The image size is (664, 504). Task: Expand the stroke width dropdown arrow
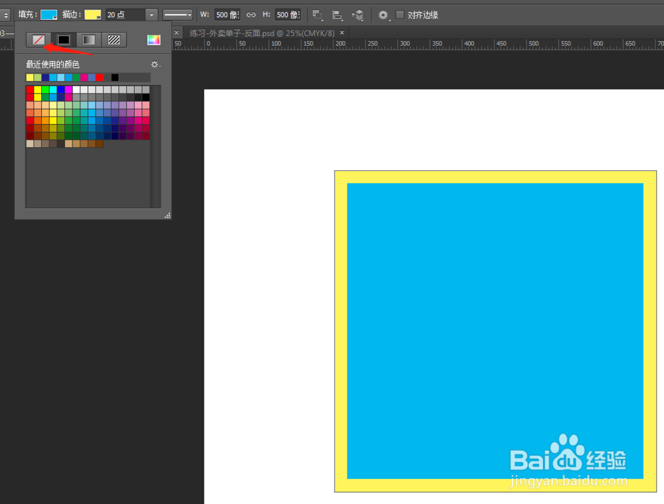151,15
